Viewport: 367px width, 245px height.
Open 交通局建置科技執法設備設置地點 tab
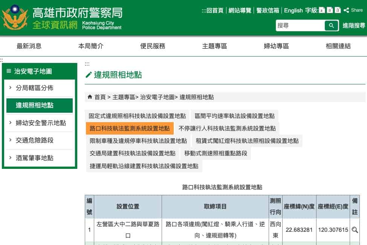(133, 153)
